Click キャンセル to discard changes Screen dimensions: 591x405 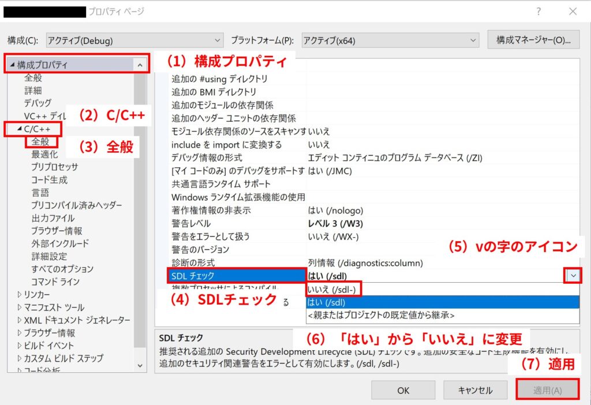click(x=474, y=389)
